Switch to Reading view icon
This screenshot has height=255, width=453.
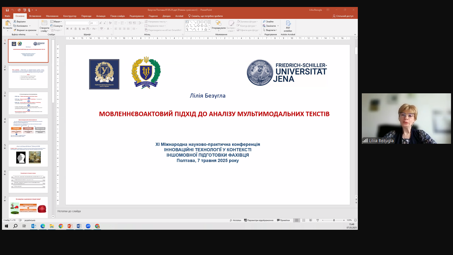311,220
